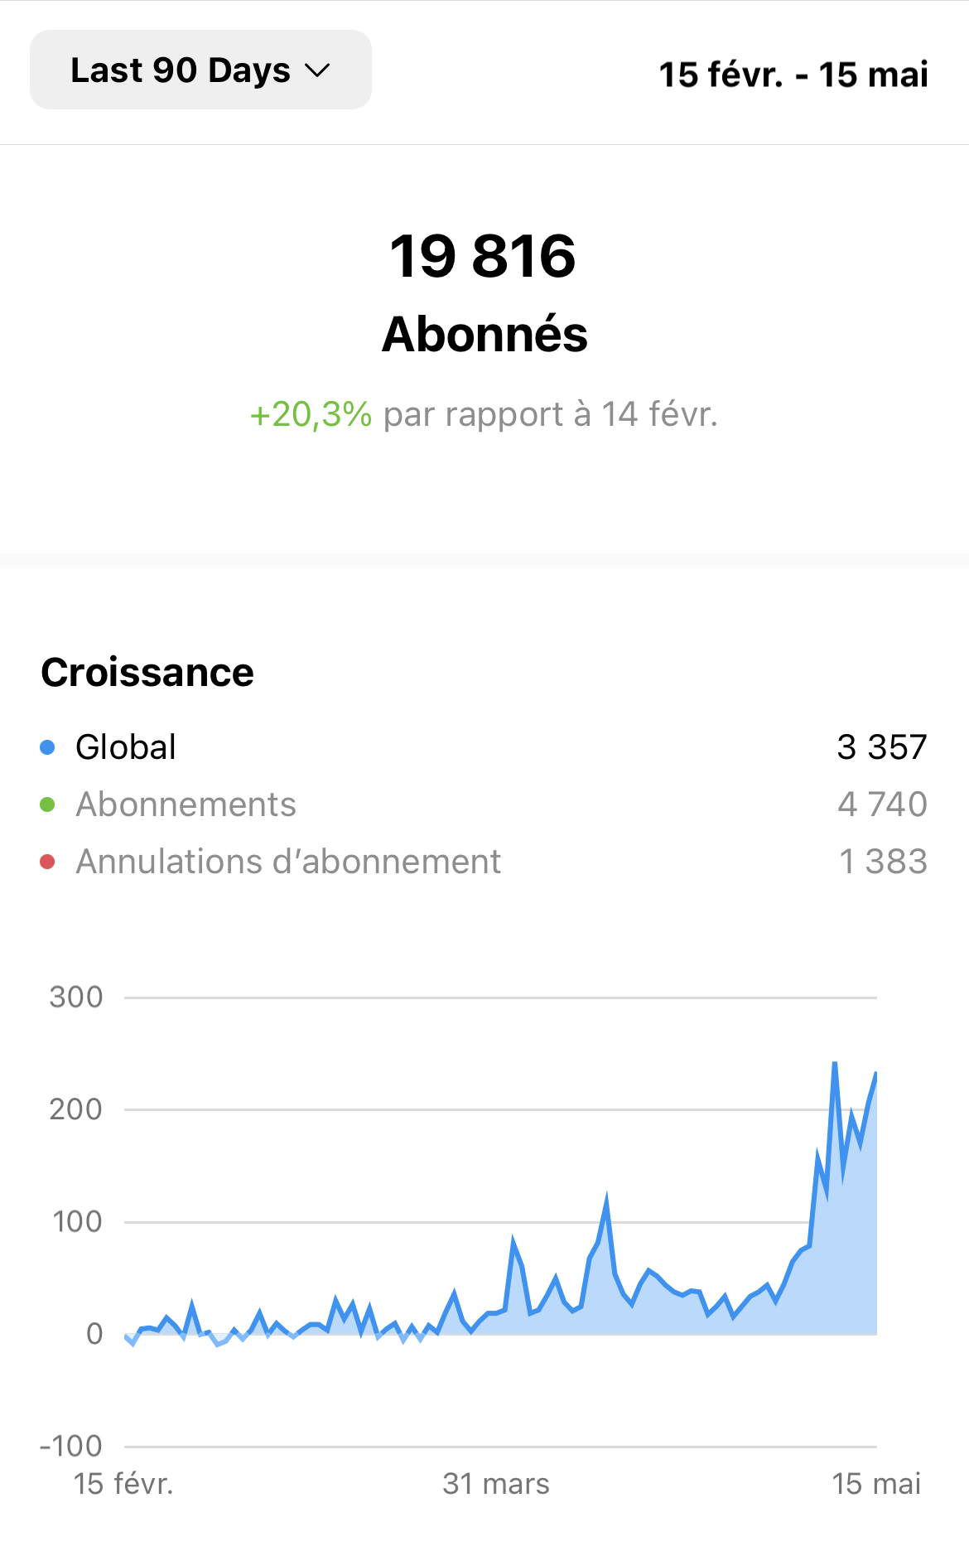Screen dimensions: 969x1546
Task: Click the cancellations value 1 383
Action: tap(883, 862)
